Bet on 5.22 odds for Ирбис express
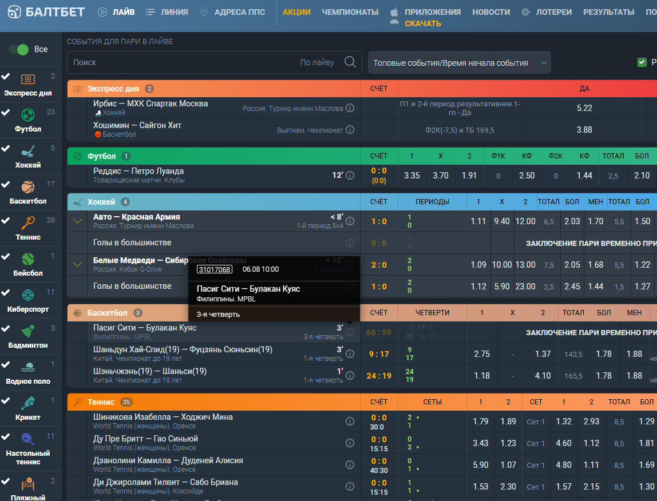This screenshot has width=657, height=501. pyautogui.click(x=584, y=108)
